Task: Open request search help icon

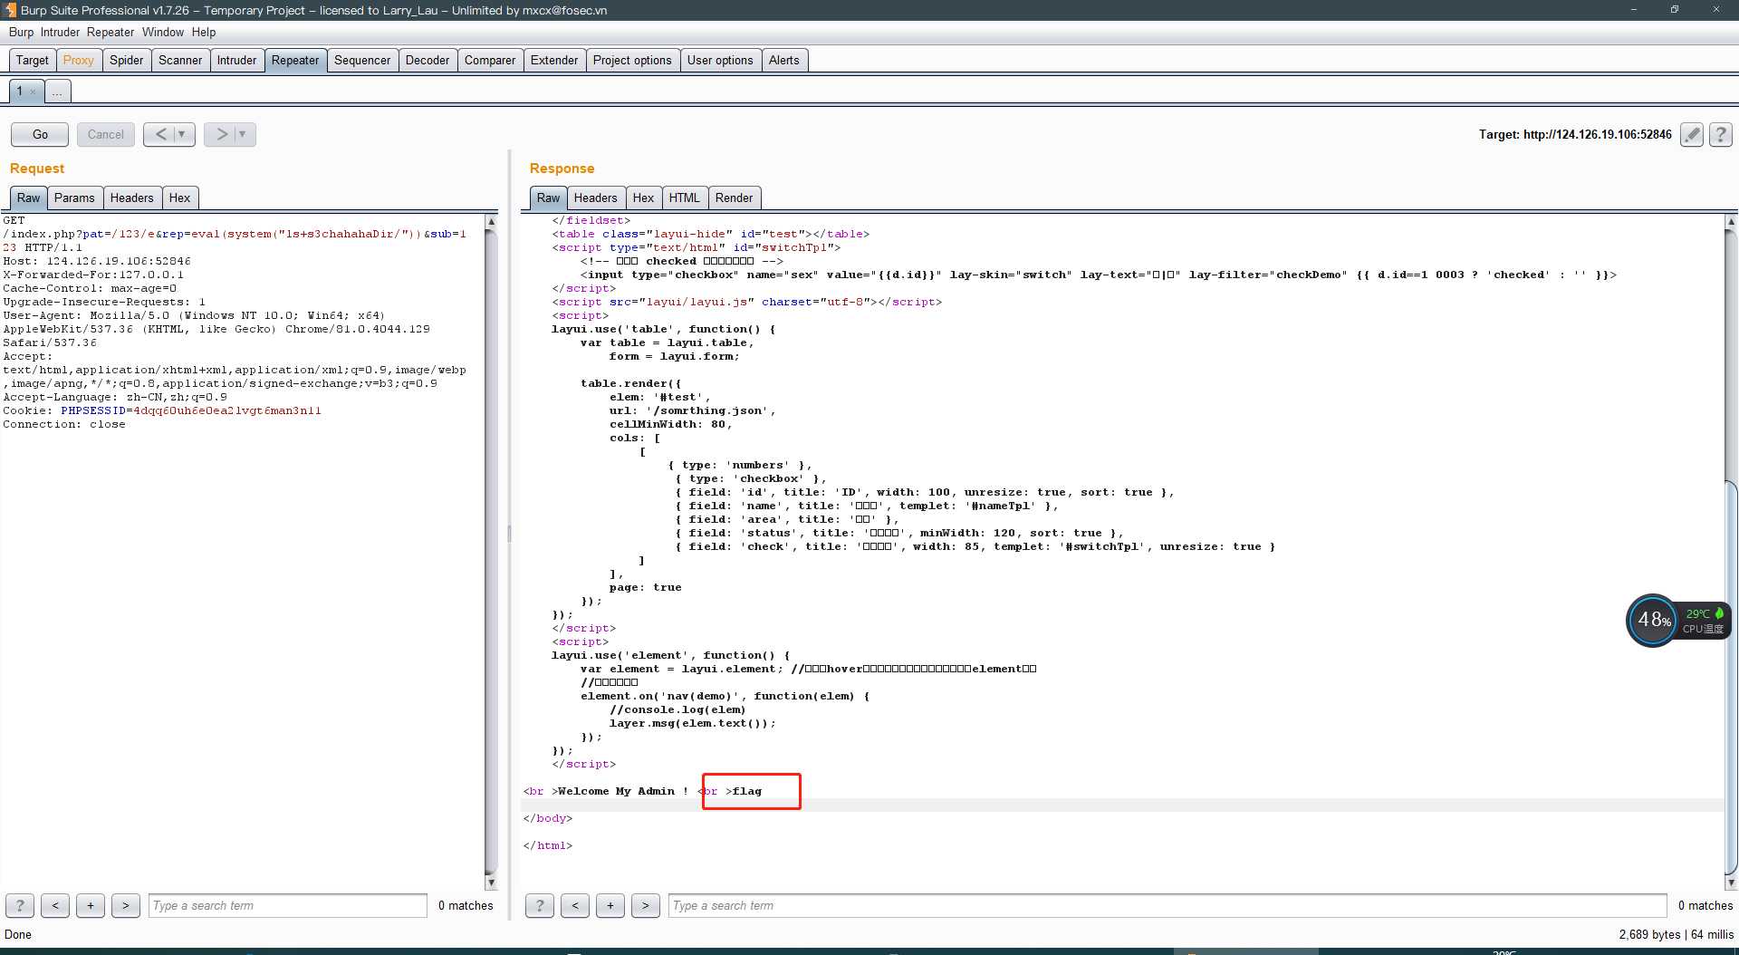Action: coord(20,905)
